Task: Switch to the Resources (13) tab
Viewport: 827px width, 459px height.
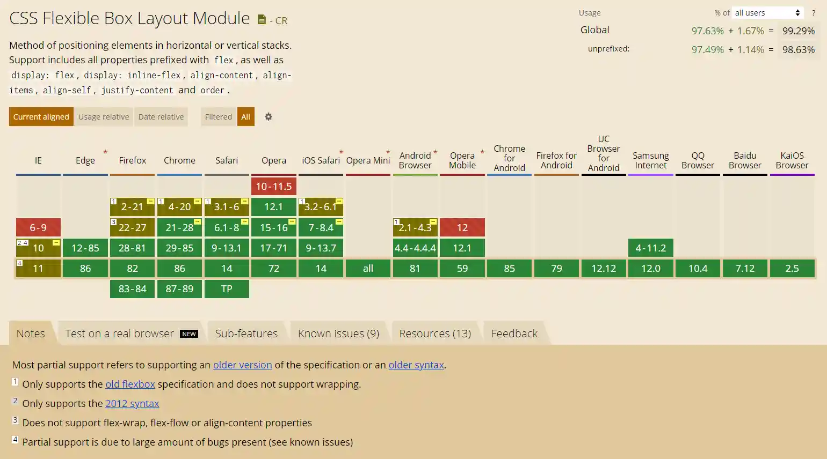Action: pos(435,334)
